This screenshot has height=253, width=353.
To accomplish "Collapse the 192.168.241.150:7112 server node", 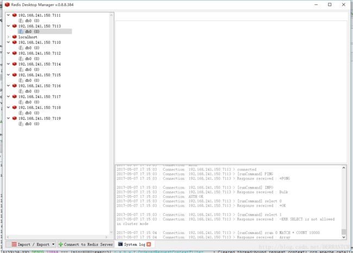I will coord(8,53).
